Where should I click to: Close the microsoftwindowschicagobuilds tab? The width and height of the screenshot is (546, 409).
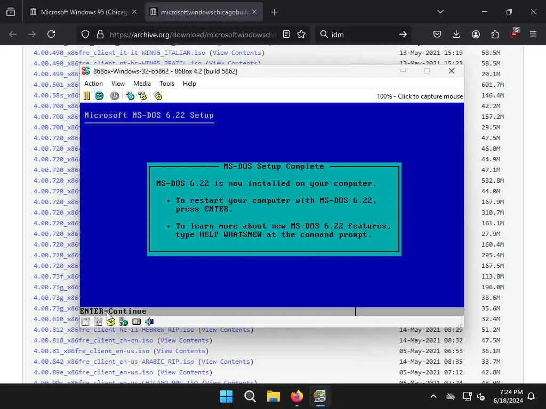tap(254, 12)
